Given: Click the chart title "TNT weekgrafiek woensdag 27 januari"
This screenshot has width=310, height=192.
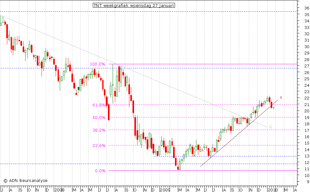Looking at the screenshot, I should (134, 5).
